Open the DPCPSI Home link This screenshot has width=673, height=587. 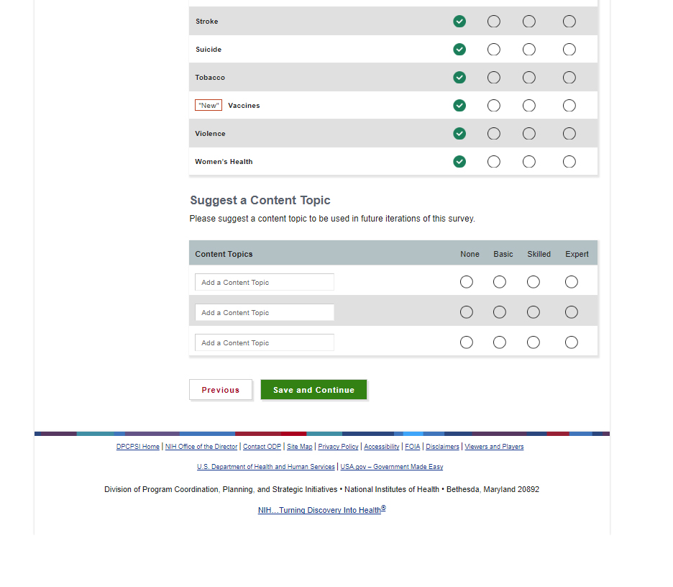coord(138,447)
